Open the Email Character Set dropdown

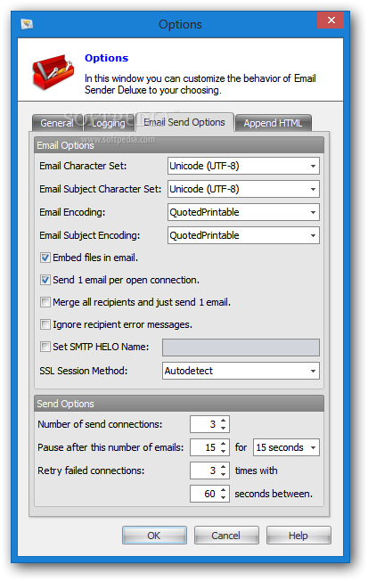point(243,166)
